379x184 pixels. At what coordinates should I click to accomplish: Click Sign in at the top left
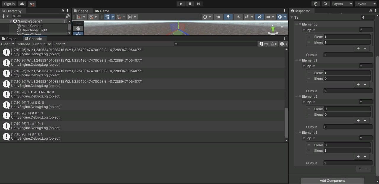[x=9, y=4]
